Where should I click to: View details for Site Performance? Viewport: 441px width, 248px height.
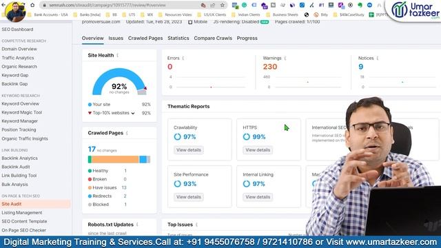tap(189, 197)
